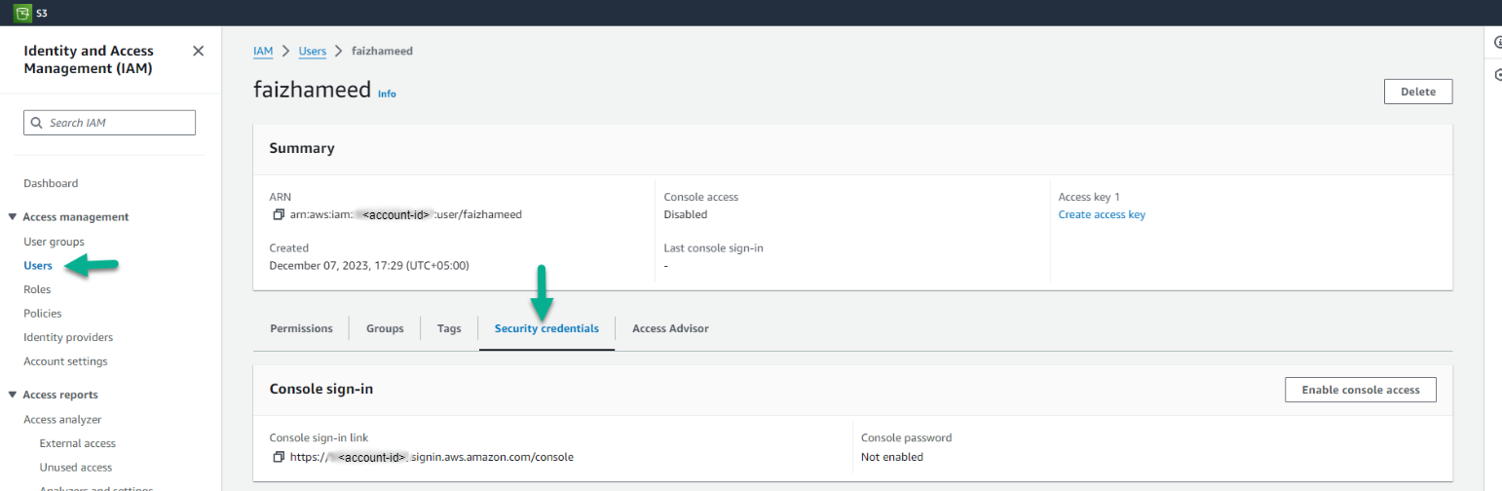This screenshot has height=491, width=1502.
Task: Click Enable console access button
Action: point(1360,390)
